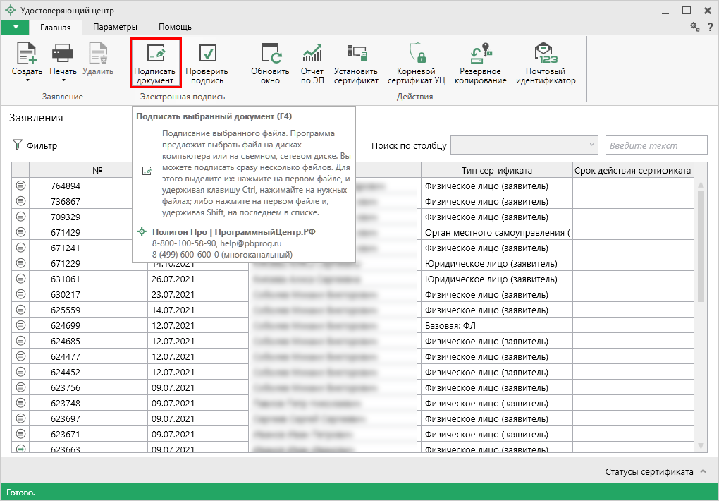Click the Тип сертификата column header
The width and height of the screenshot is (719, 501).
(x=496, y=170)
